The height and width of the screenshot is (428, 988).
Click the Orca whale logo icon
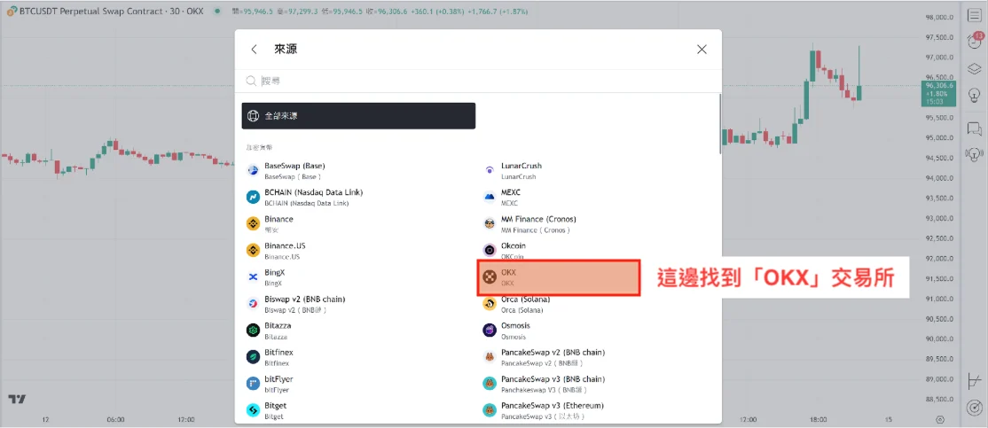(490, 304)
